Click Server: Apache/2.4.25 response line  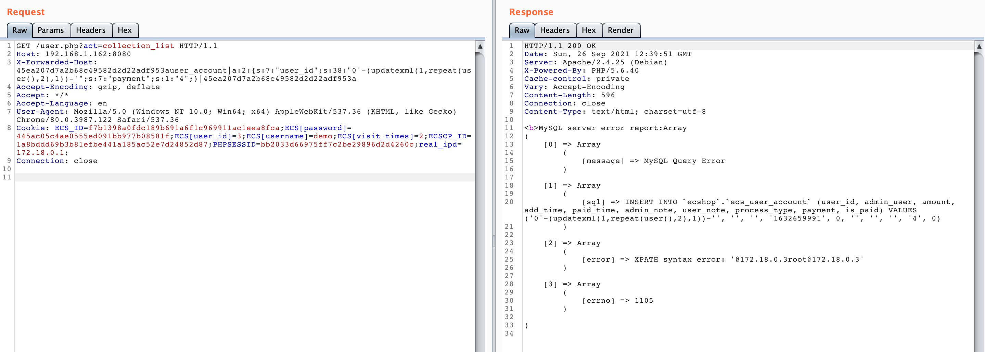coord(596,62)
